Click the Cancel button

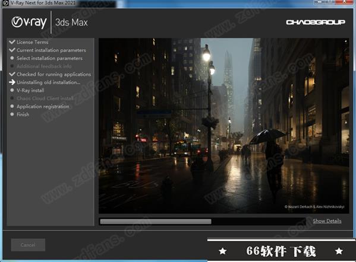[x=28, y=245]
